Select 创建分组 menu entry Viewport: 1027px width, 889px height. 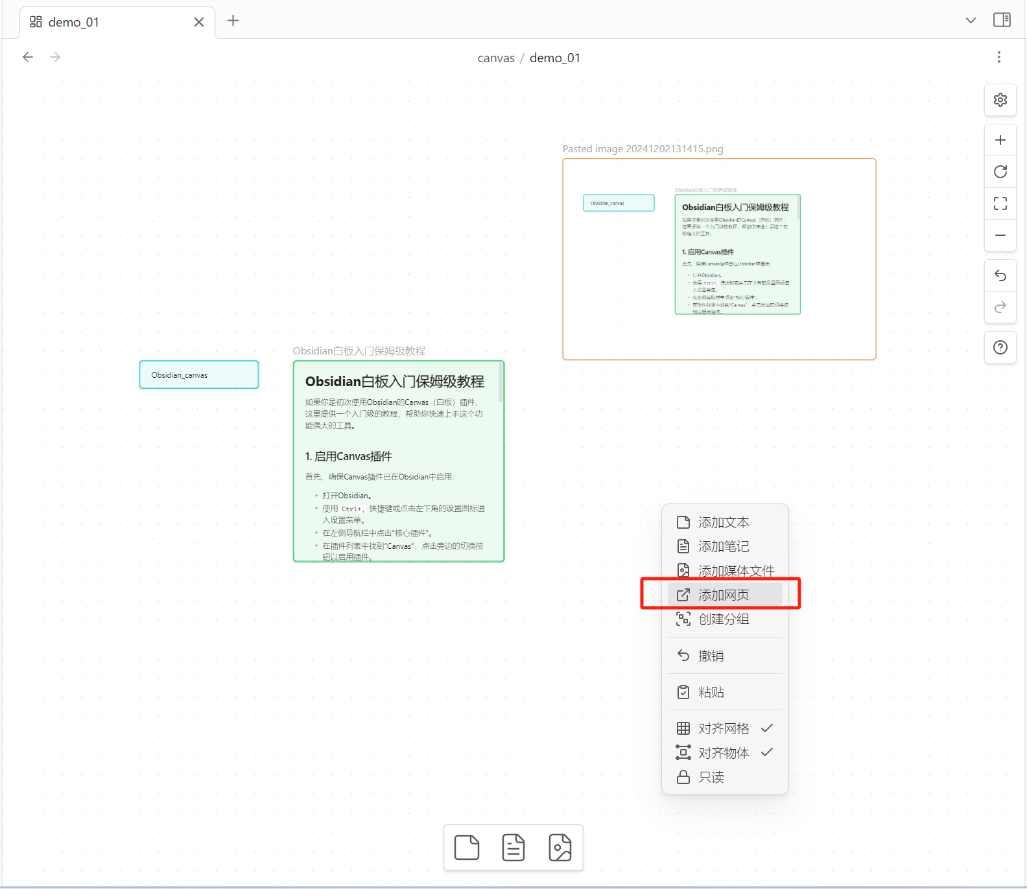coord(725,619)
